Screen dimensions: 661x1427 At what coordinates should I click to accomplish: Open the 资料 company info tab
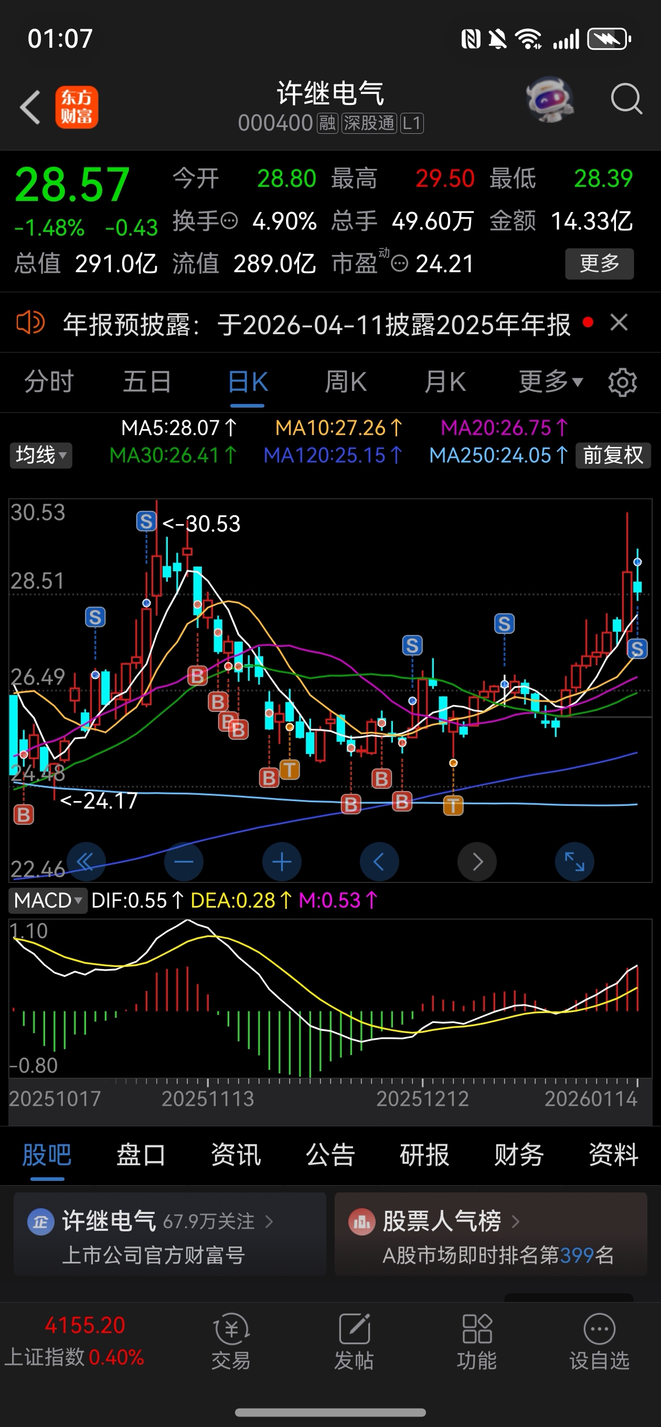613,1156
